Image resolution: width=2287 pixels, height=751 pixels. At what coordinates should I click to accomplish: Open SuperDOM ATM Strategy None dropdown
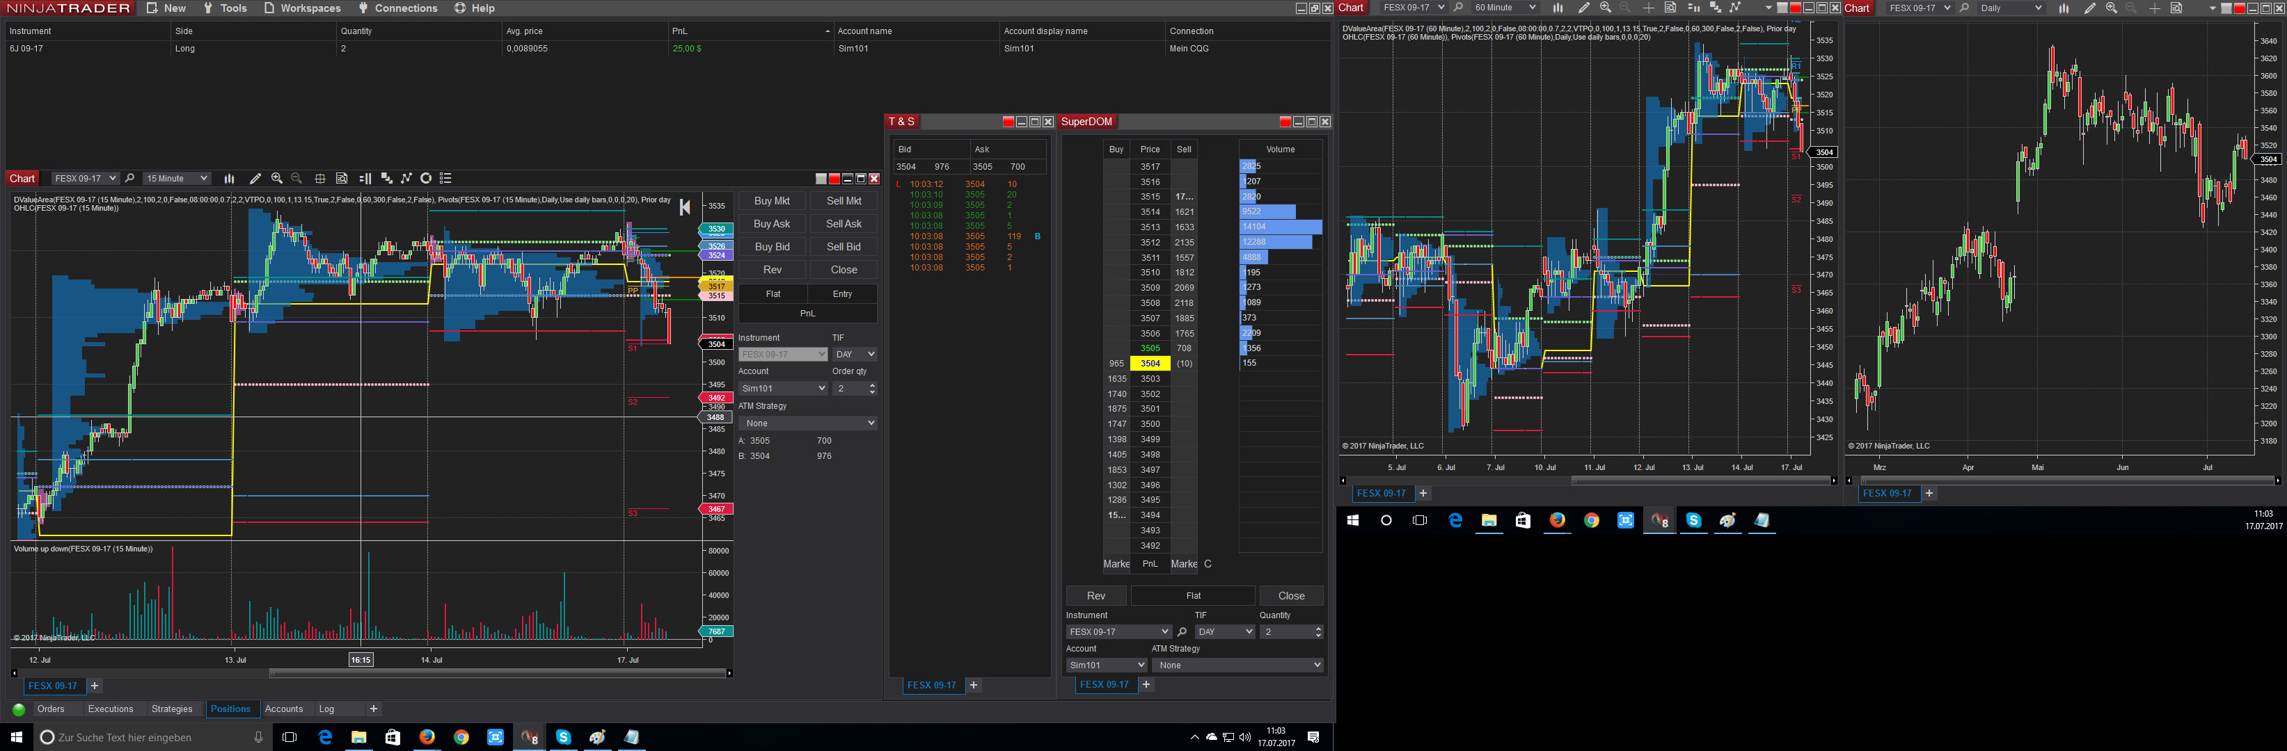1238,665
